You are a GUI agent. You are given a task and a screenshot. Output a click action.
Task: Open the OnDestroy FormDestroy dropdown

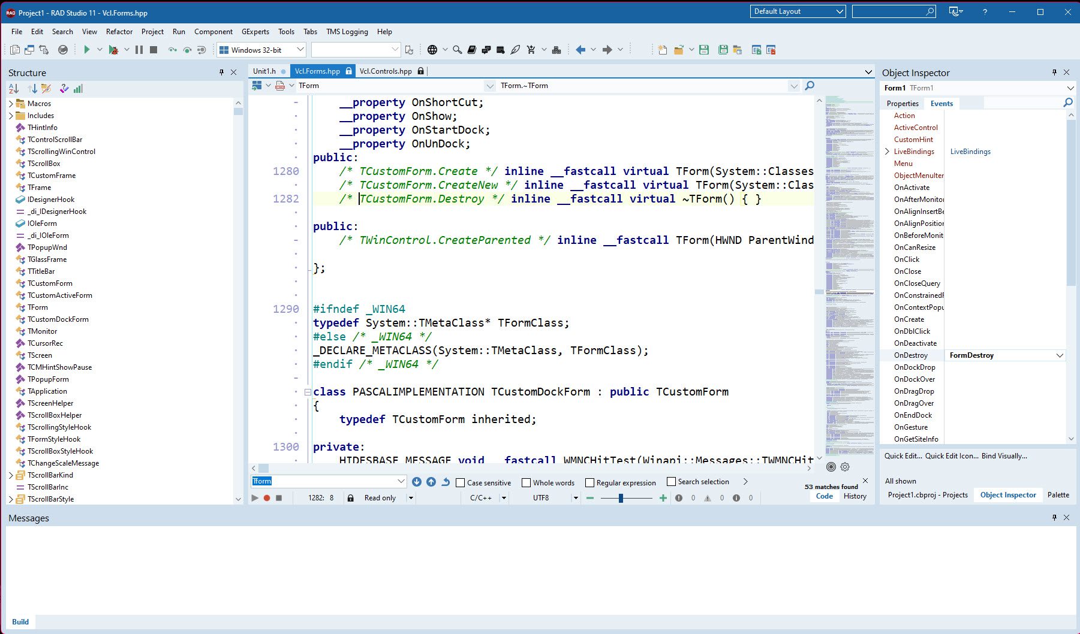1060,355
